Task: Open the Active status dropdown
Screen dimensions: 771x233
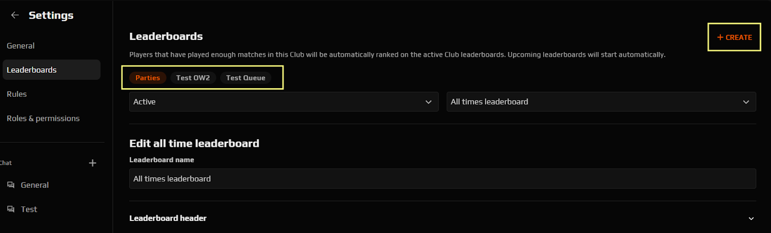Action: coord(284,102)
